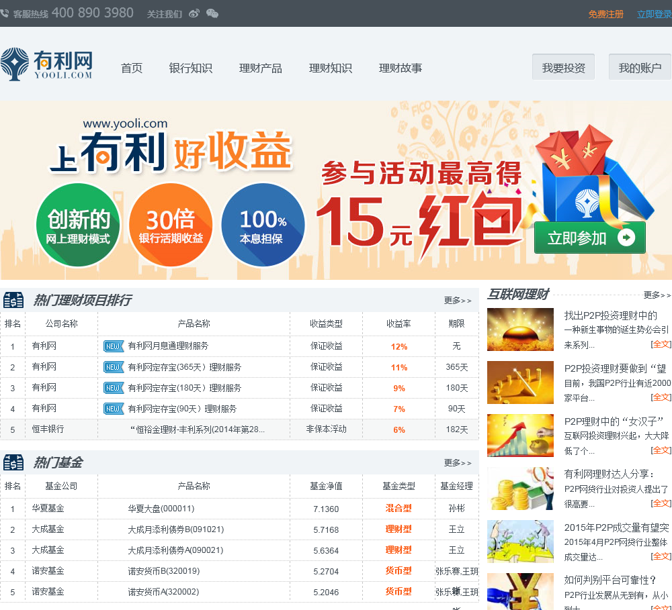
Task: Click the green 创新的网上理财模式 circle
Action: [x=78, y=225]
